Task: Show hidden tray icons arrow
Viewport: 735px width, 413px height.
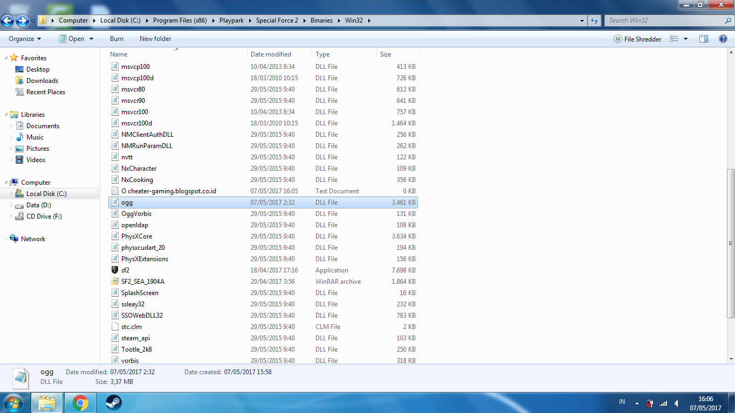Action: [x=637, y=403]
